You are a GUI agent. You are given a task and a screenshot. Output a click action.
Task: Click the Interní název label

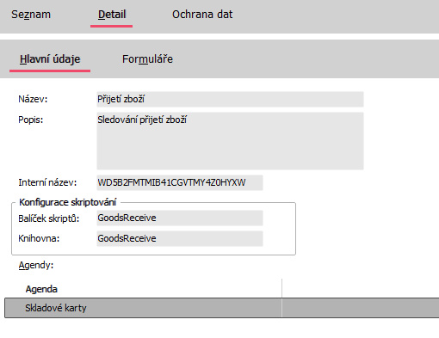point(47,182)
